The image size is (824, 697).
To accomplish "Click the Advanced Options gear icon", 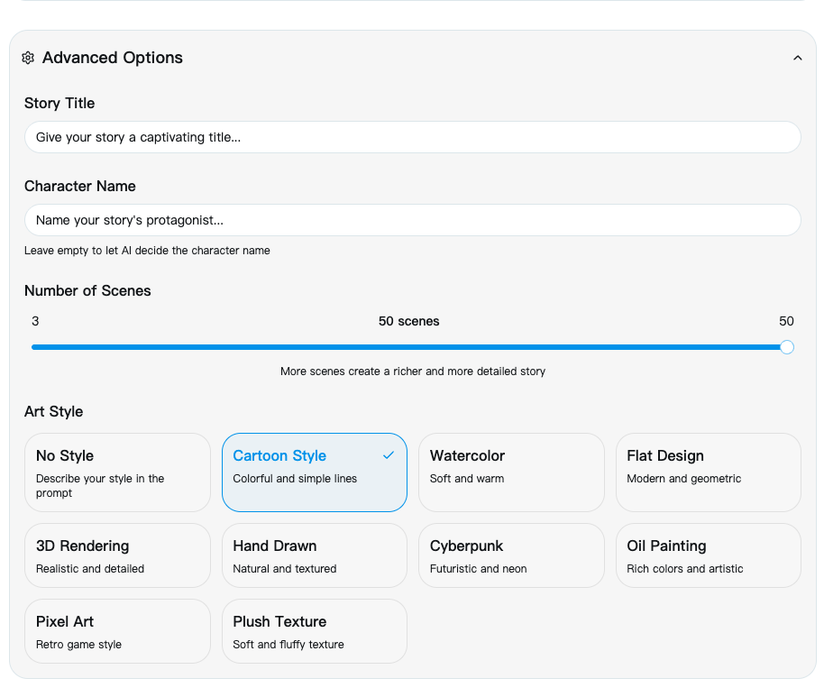I will pyautogui.click(x=28, y=58).
